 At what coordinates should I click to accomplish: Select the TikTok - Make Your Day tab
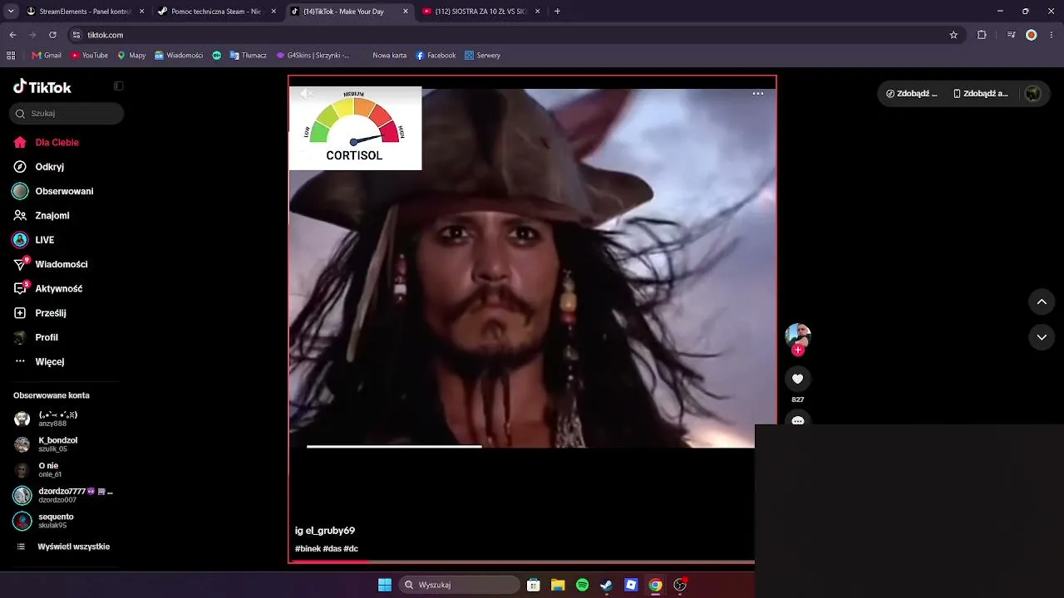point(349,12)
